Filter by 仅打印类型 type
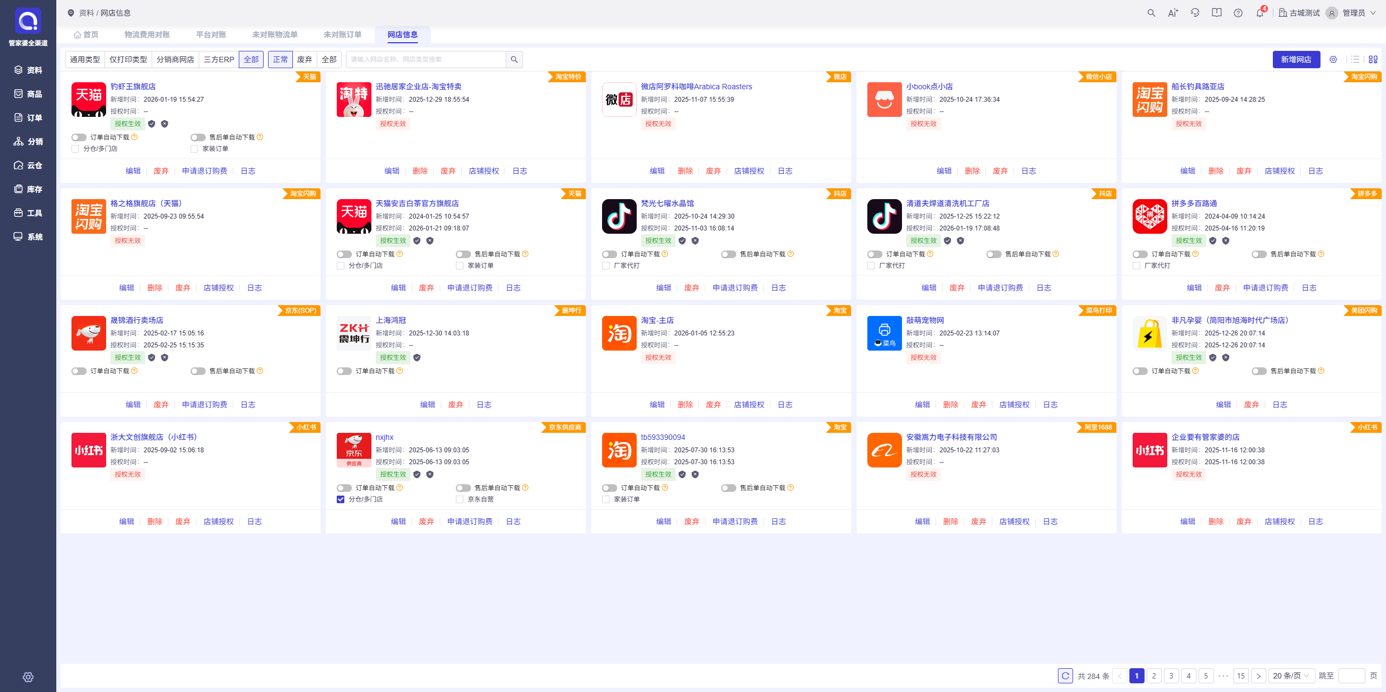 [x=128, y=60]
